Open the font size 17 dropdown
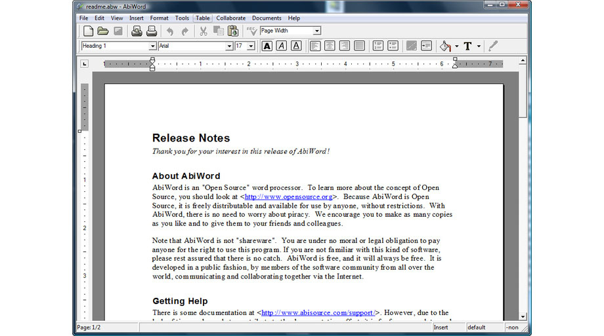Viewport: 604px width, 336px height. (x=251, y=46)
